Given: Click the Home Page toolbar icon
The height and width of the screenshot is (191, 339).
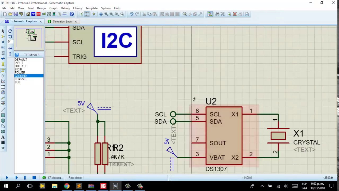Looking at the screenshot, I should [x=28, y=14].
